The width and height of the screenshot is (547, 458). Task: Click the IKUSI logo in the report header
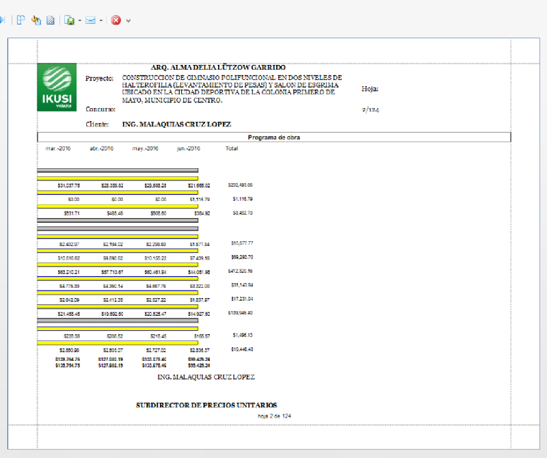(x=57, y=87)
